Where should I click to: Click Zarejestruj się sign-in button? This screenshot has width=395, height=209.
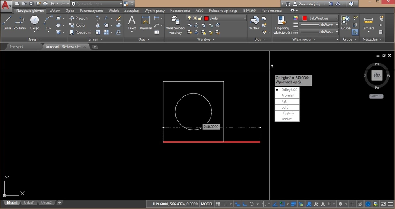[306, 4]
